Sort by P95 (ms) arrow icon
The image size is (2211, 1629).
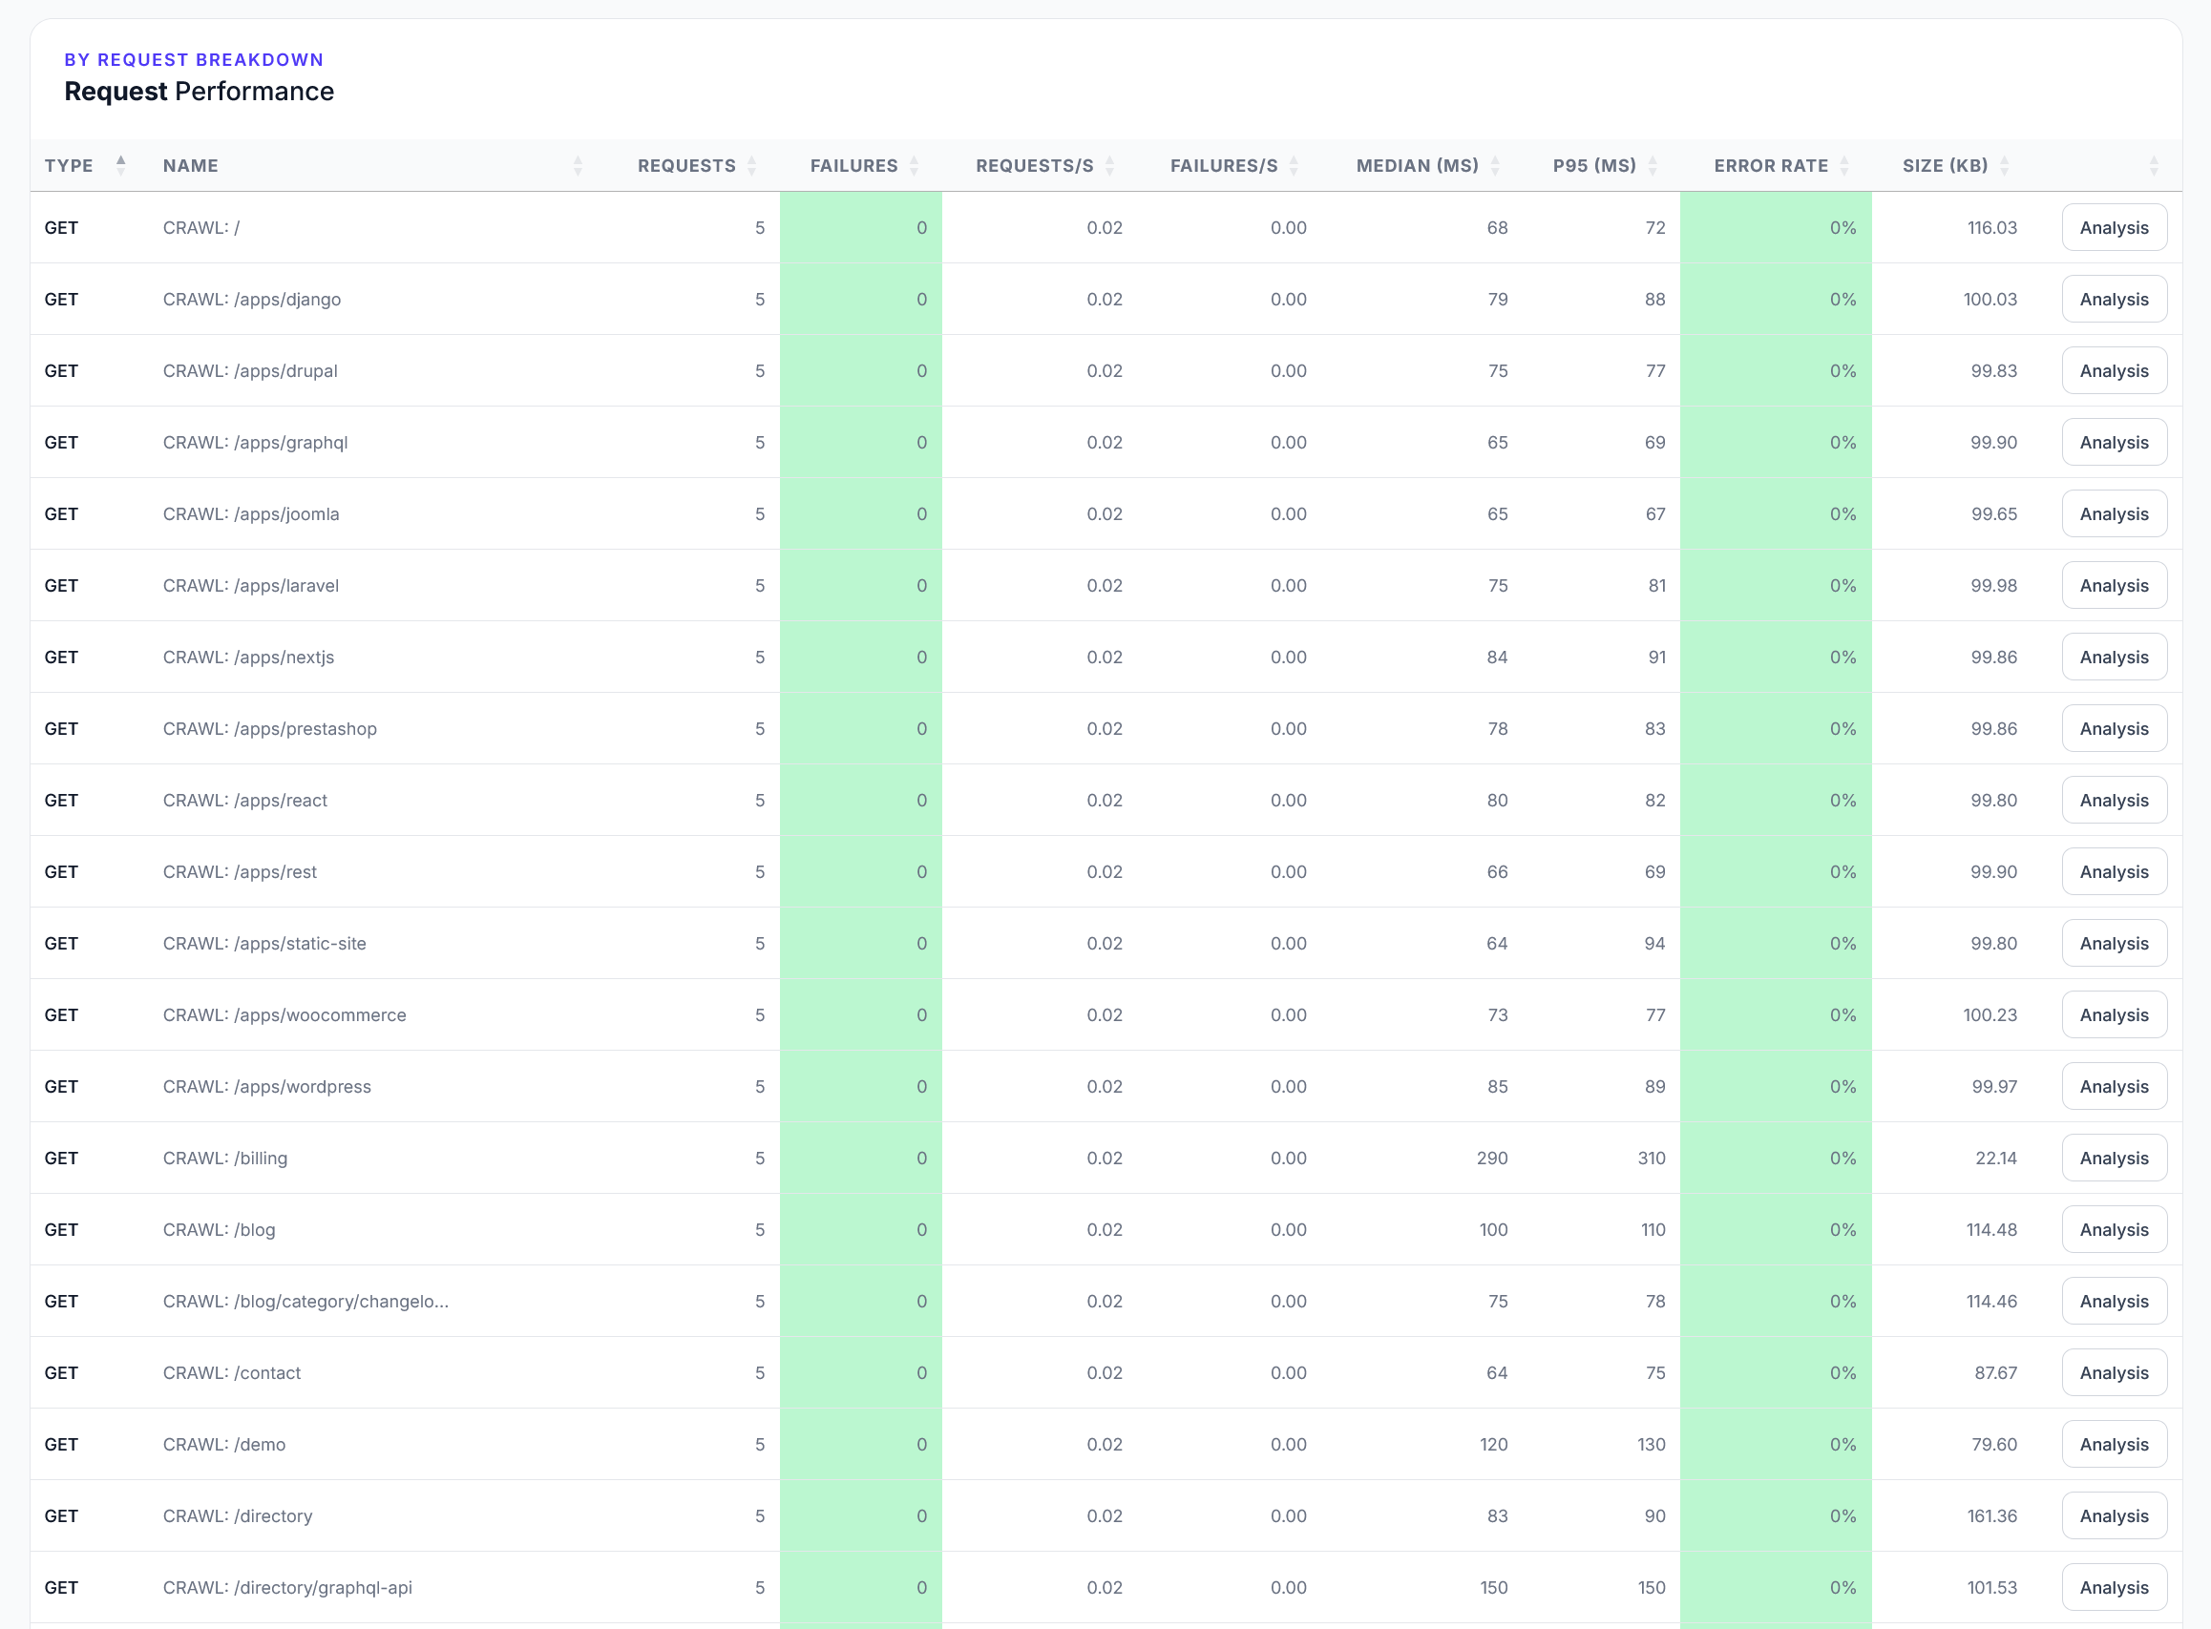[1653, 166]
